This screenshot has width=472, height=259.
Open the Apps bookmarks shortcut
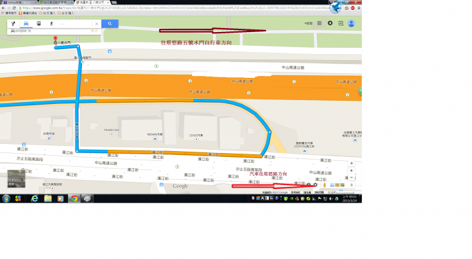click(9, 13)
